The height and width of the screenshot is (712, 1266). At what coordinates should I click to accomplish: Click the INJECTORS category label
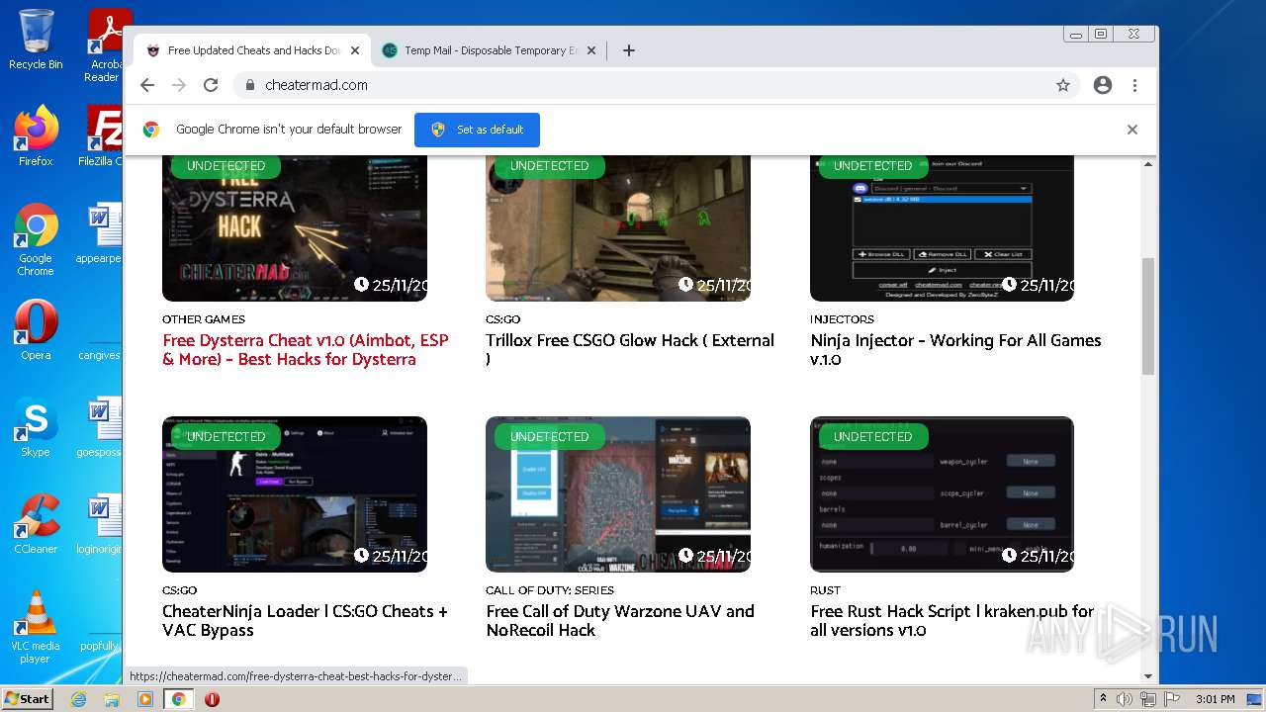coord(842,319)
